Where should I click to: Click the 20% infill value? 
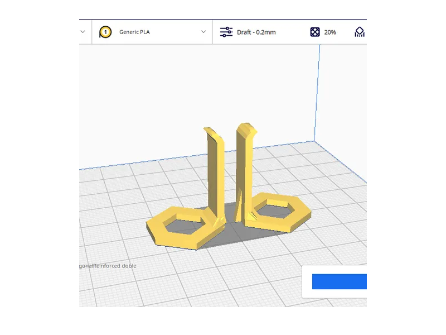tap(330, 32)
